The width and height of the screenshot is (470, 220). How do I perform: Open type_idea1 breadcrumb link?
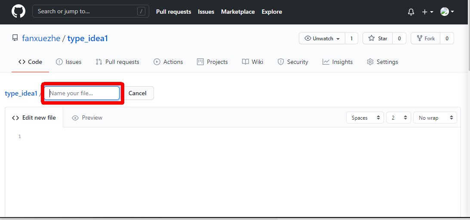(x=21, y=93)
